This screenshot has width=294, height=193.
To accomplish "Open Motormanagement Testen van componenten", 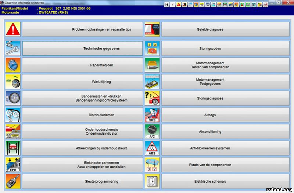I will coord(225,65).
